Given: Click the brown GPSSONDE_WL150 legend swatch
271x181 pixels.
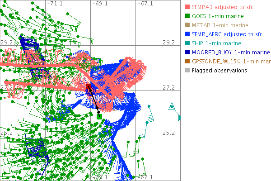Looking at the screenshot, I should point(187,61).
